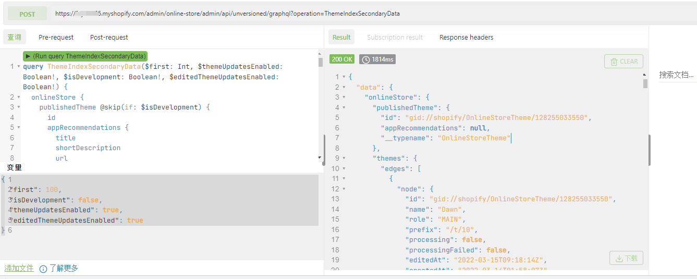The height and width of the screenshot is (279, 697).
Task: Open the Response headers tab
Action: 466,38
